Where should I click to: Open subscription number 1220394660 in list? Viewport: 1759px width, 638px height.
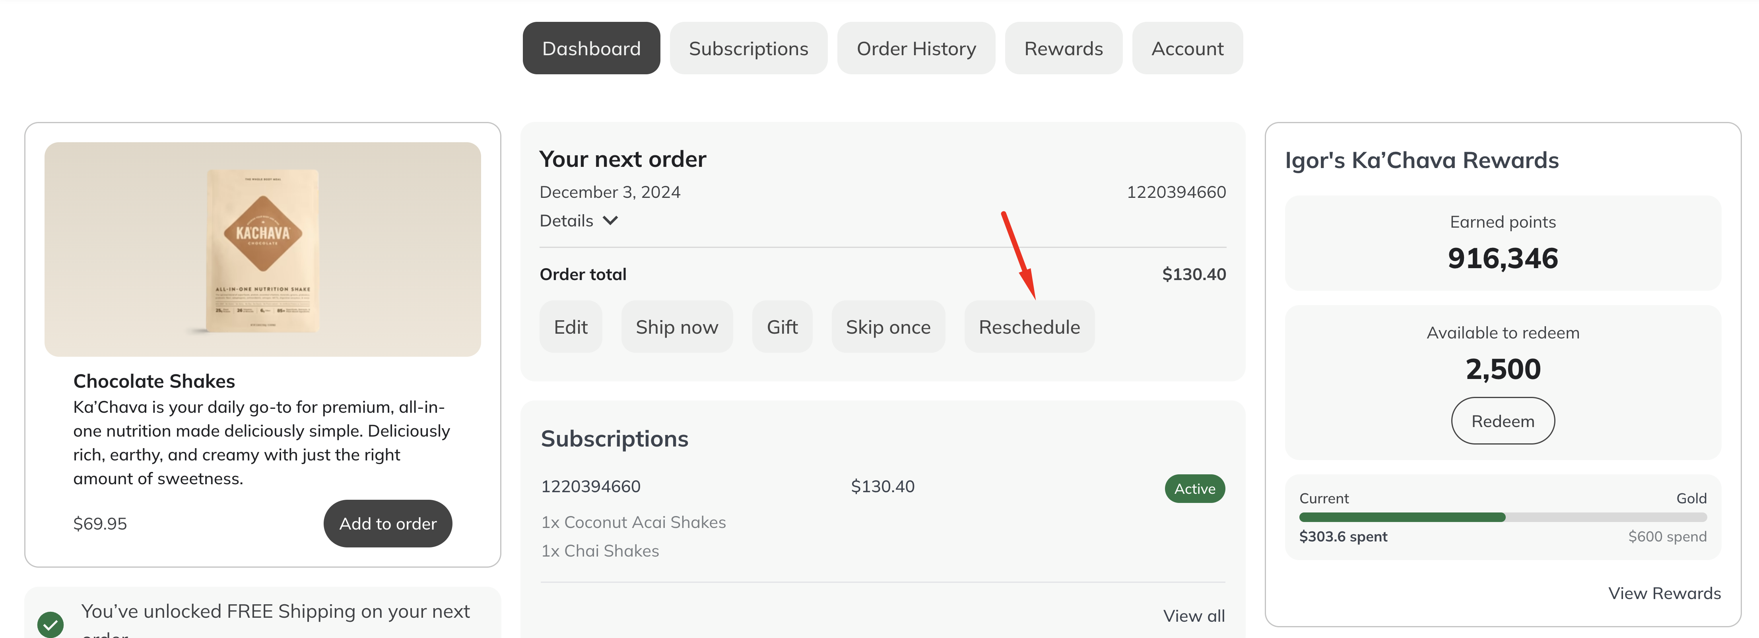click(591, 487)
